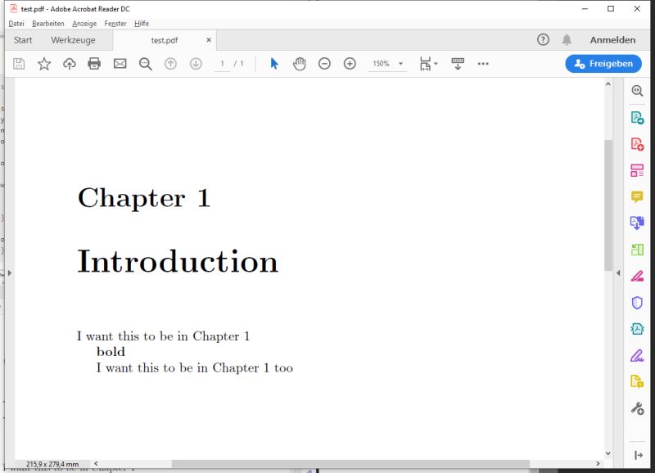655x473 pixels.
Task: Switch to the Start tab
Action: point(22,39)
